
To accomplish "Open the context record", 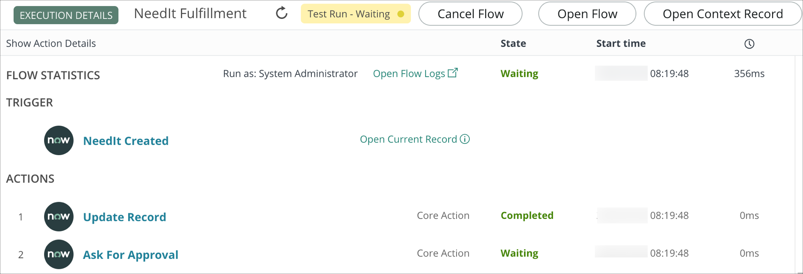I will point(722,13).
